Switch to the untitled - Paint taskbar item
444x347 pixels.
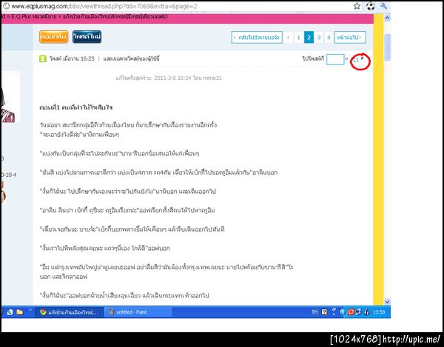pos(139,312)
